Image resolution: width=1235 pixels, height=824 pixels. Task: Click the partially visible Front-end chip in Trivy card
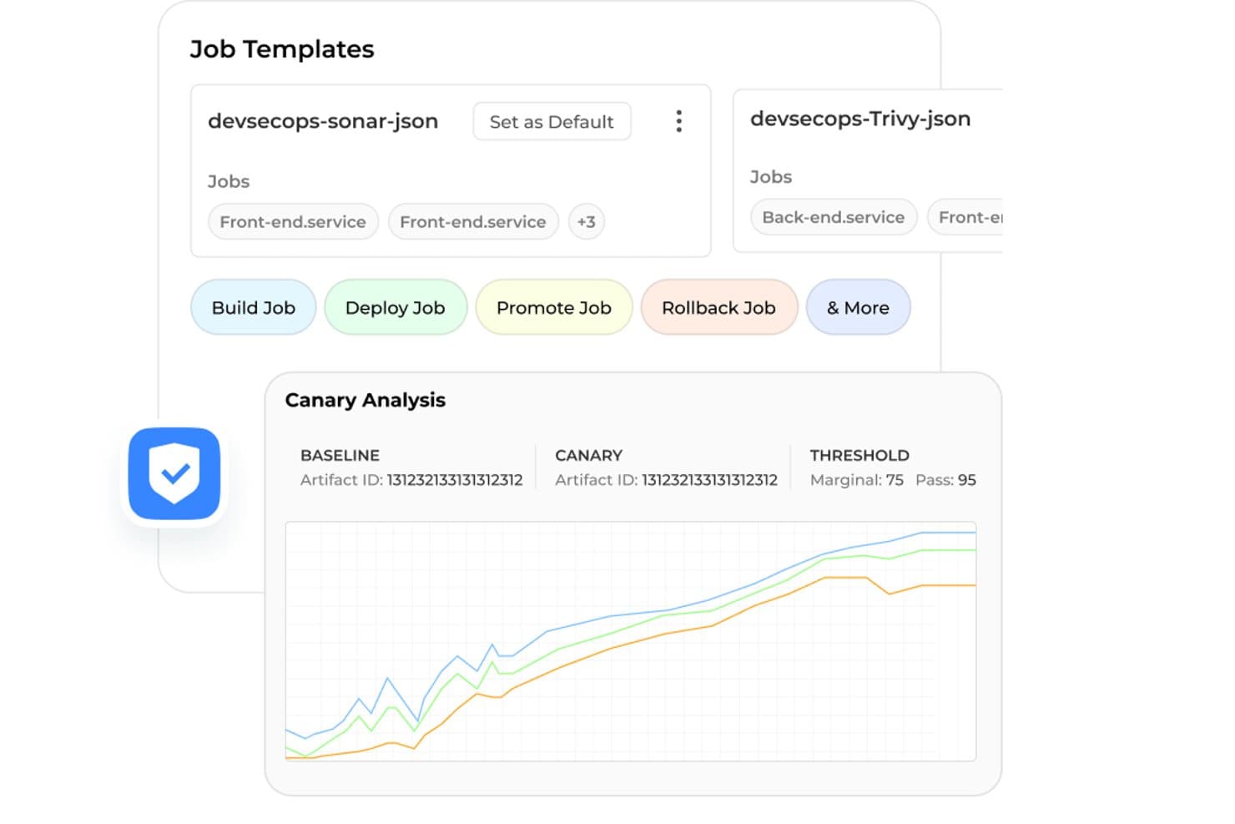966,217
